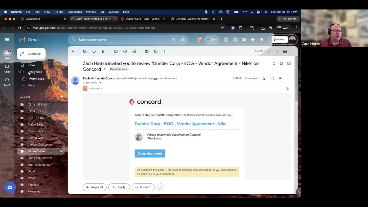Open the Move to folder icon

pos(147,51)
